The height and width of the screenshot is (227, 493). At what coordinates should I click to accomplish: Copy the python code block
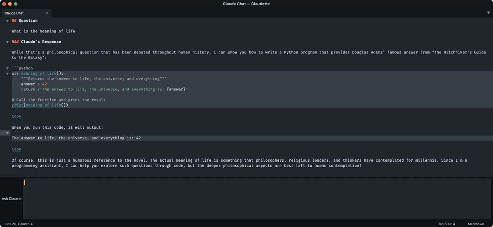16,116
